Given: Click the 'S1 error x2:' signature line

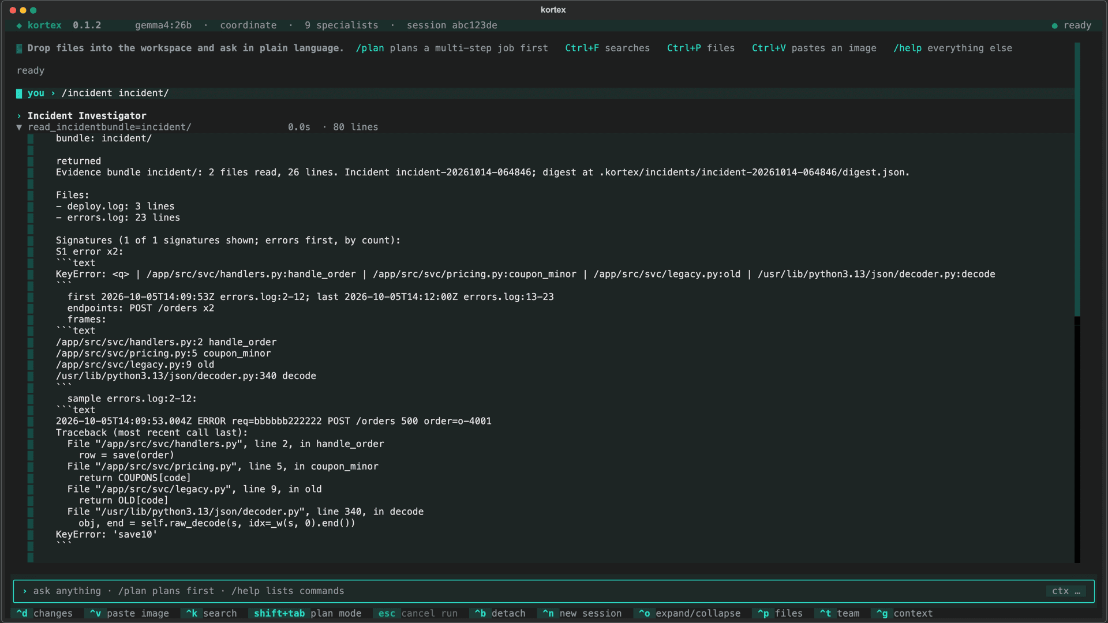Looking at the screenshot, I should point(89,252).
